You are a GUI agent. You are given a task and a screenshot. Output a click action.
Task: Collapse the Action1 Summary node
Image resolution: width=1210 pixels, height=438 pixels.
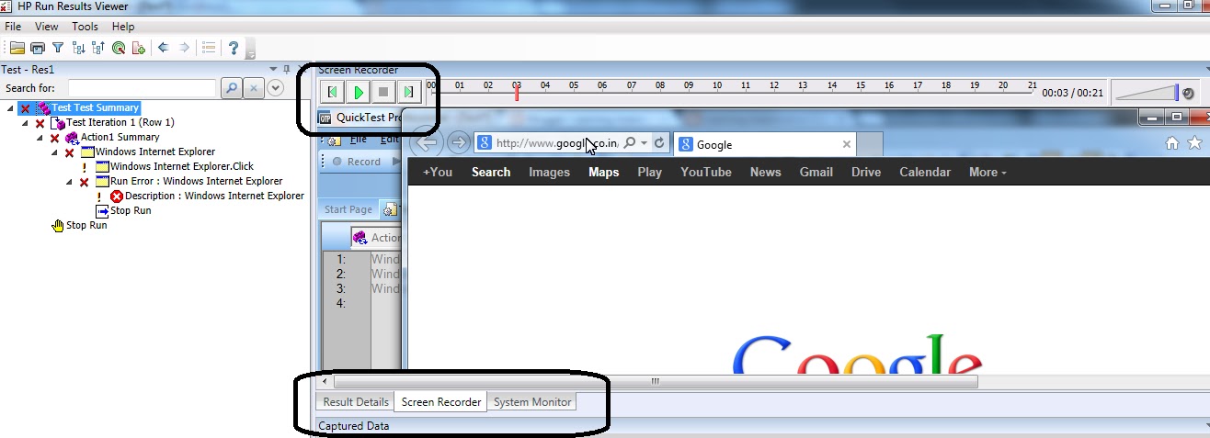(x=40, y=138)
